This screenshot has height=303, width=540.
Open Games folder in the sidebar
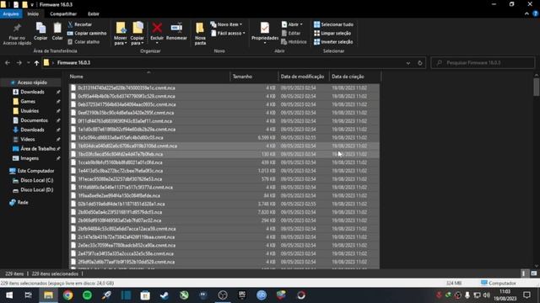point(28,101)
